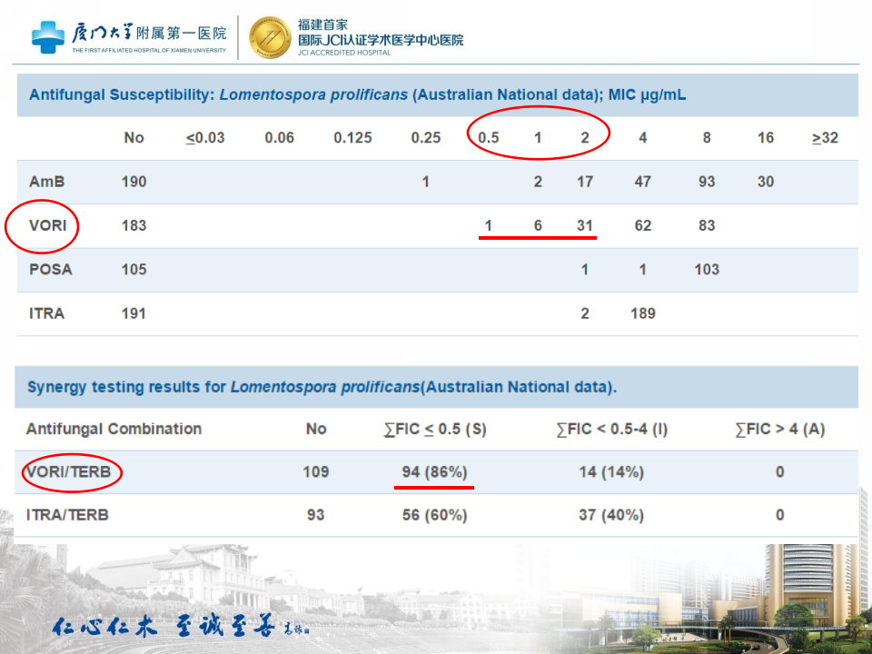Click VORI value 62 at MIC 4
The width and height of the screenshot is (872, 654).
(643, 226)
